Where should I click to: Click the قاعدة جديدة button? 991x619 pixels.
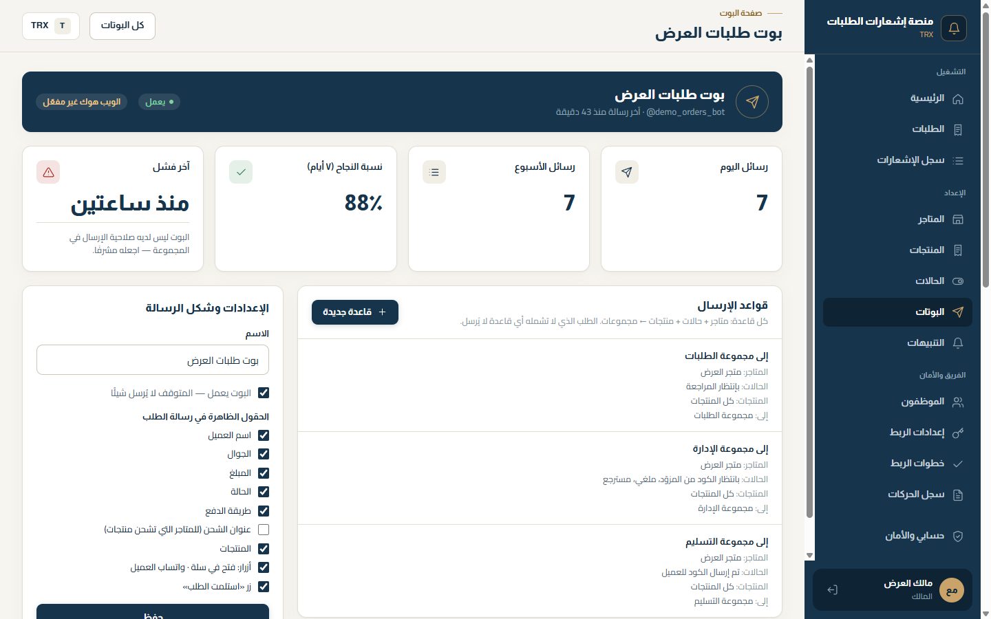355,312
